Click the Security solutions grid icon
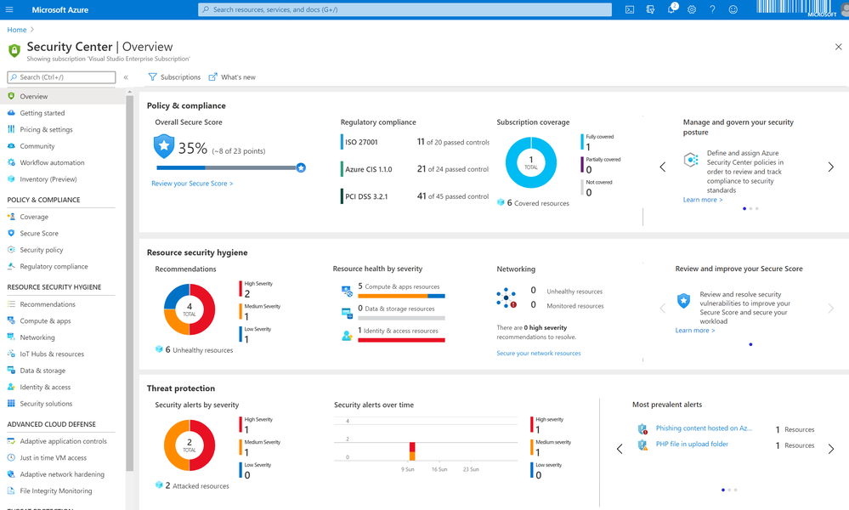This screenshot has height=510, width=849. (11, 404)
